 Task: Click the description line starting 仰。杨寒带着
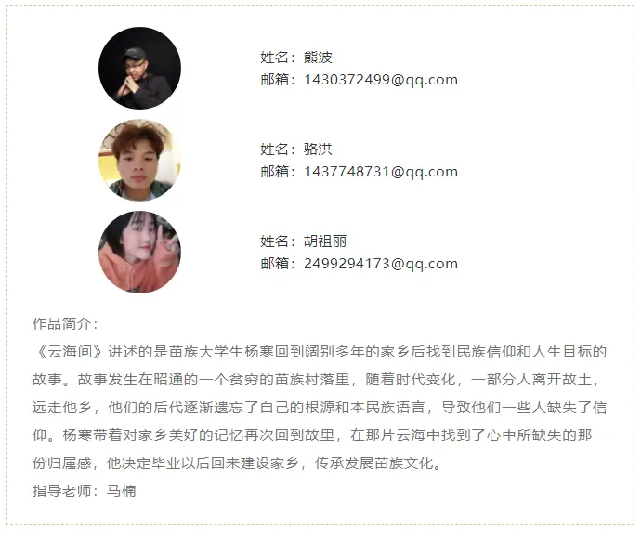320,435
